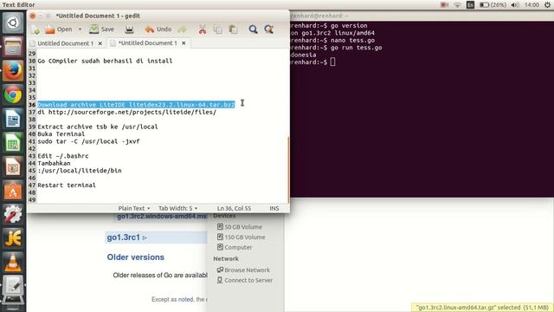Redo with the green arrow icon
Viewport: 554px width, 312px height.
pyautogui.click(x=183, y=29)
